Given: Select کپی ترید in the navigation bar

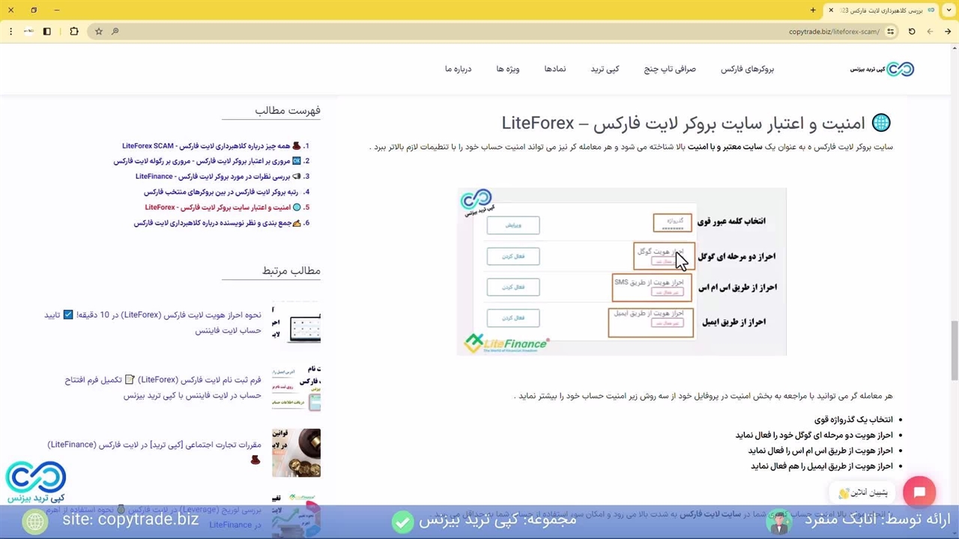Looking at the screenshot, I should pos(605,69).
